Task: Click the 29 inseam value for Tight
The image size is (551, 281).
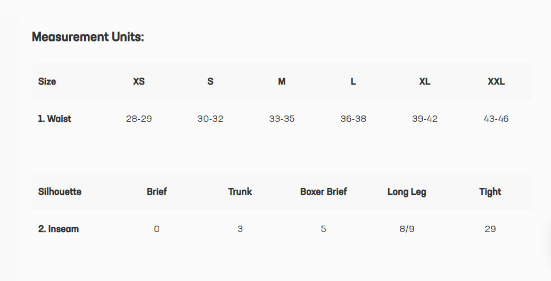Action: pos(490,229)
